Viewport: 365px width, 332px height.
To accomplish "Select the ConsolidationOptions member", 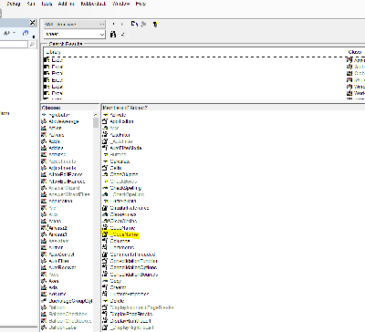I will pyautogui.click(x=133, y=267).
